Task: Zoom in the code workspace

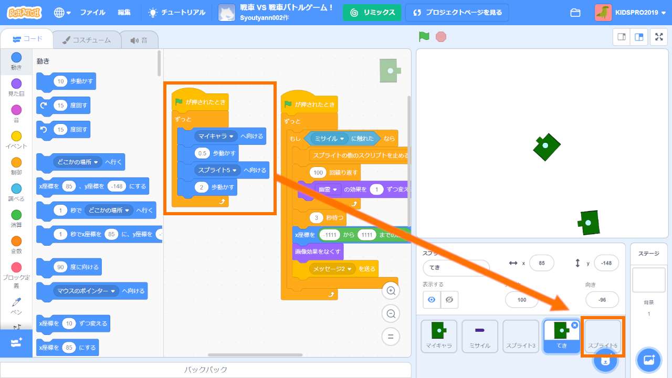Action: (391, 291)
